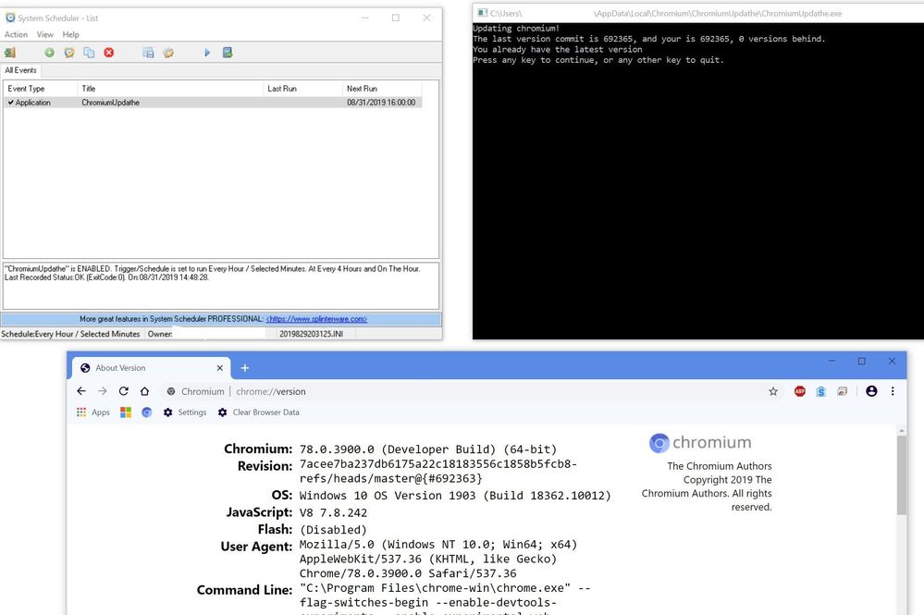This screenshot has width=924, height=615.
Task: Toggle the enabled checkmark on Application row
Action: (10, 103)
